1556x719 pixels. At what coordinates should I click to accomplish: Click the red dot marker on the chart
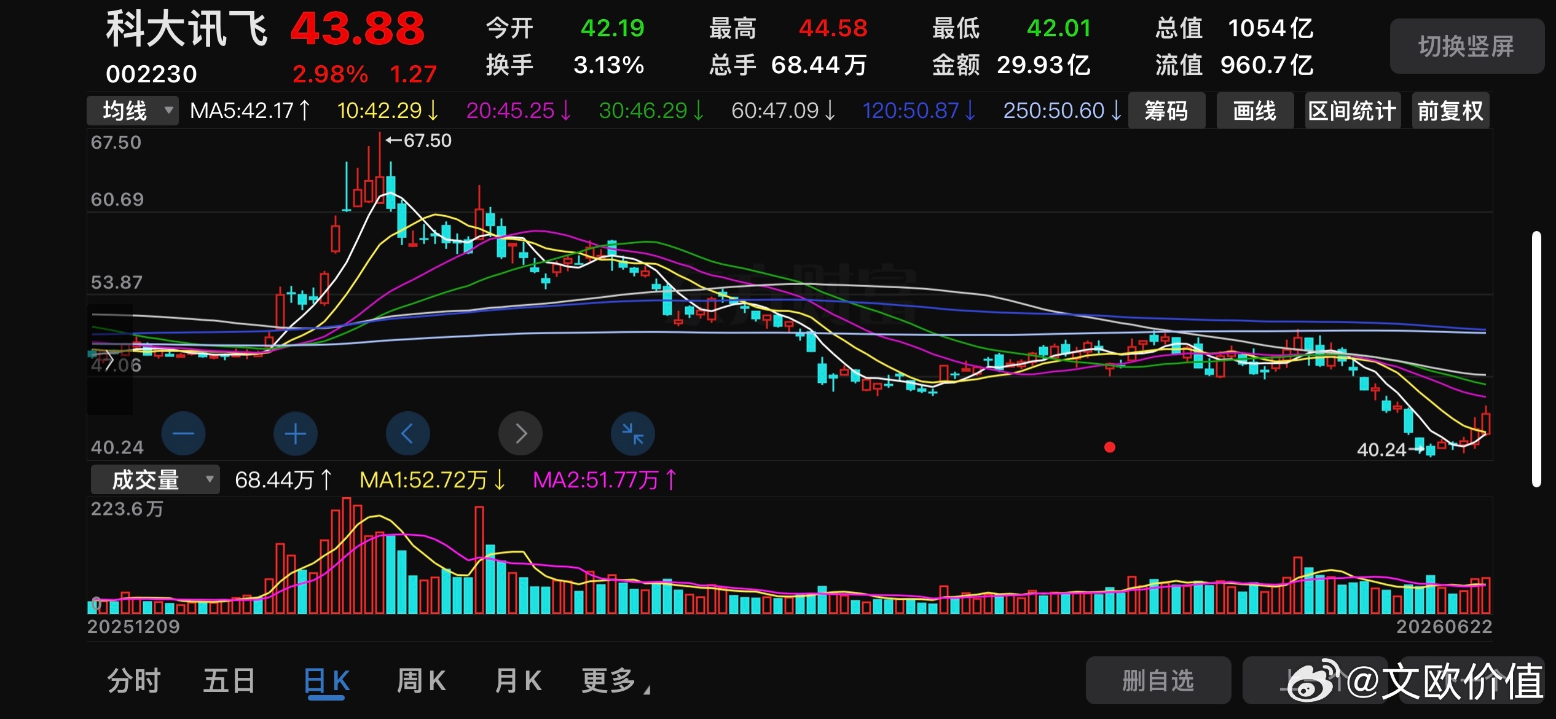click(1110, 447)
